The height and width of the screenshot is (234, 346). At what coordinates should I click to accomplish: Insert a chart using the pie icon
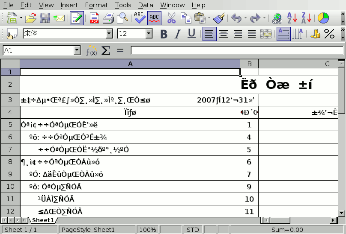pos(323,18)
